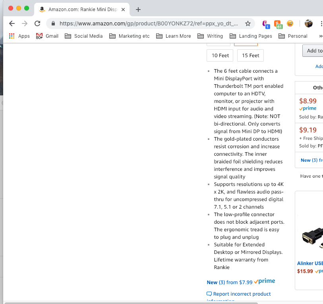The image size is (323, 304).
Task: Open the Alinker USB product link
Action: point(310,263)
